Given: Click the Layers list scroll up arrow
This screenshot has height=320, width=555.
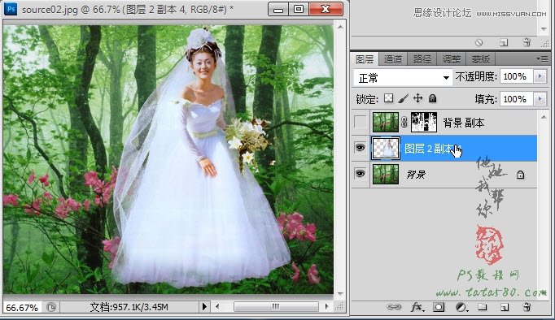Looking at the screenshot, I should coord(544,117).
